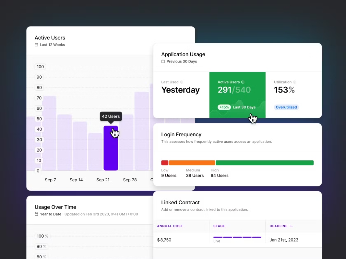Click the Stage column header

tap(219, 226)
